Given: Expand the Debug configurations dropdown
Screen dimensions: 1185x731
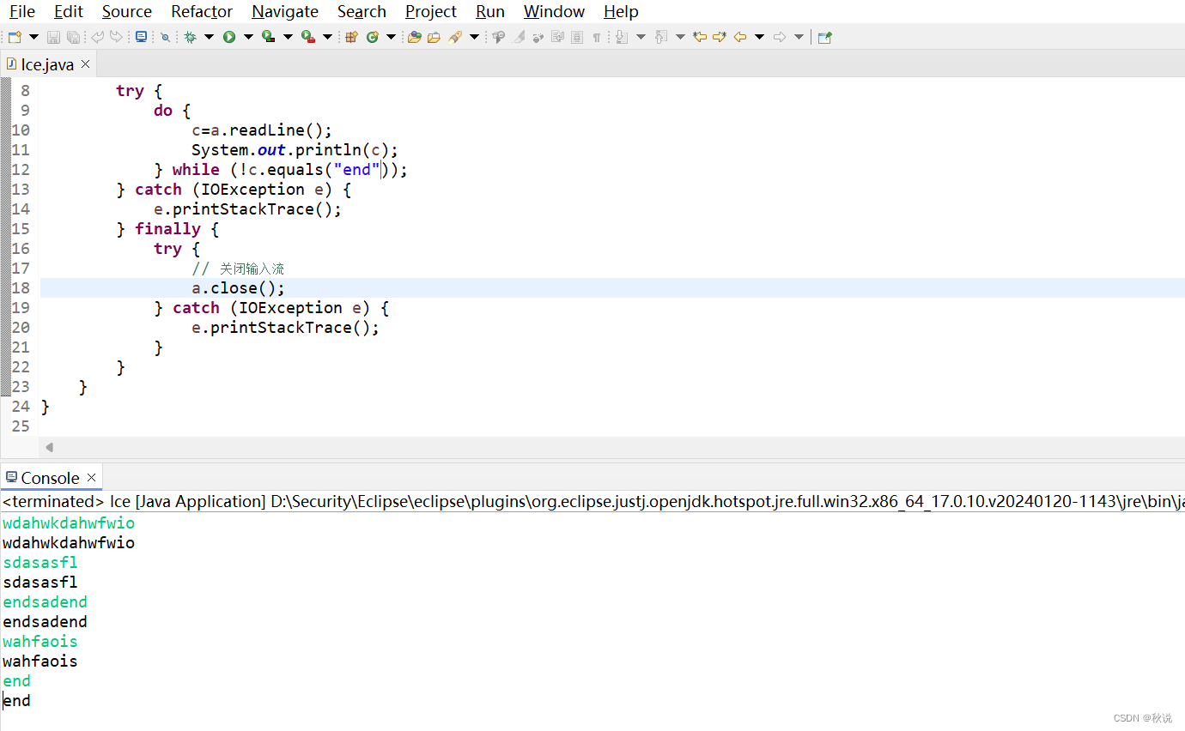Looking at the screenshot, I should (x=209, y=37).
